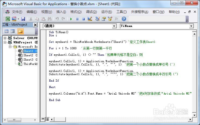Click toolbar options arrow at toolbar end
Image resolution: width=200 pixels, height=125 pixels.
click(x=187, y=20)
